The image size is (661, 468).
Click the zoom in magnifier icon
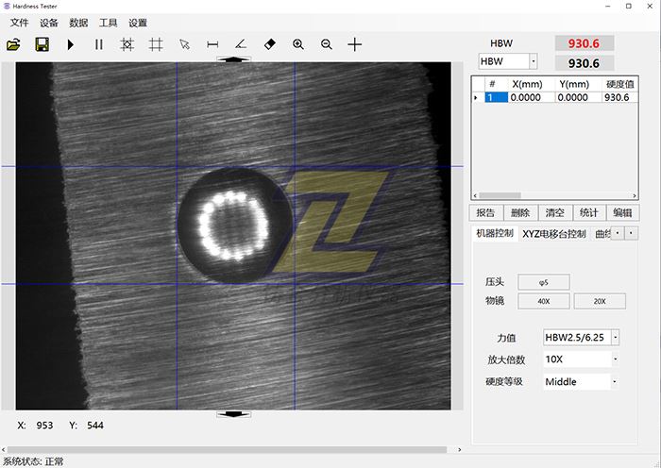point(298,44)
